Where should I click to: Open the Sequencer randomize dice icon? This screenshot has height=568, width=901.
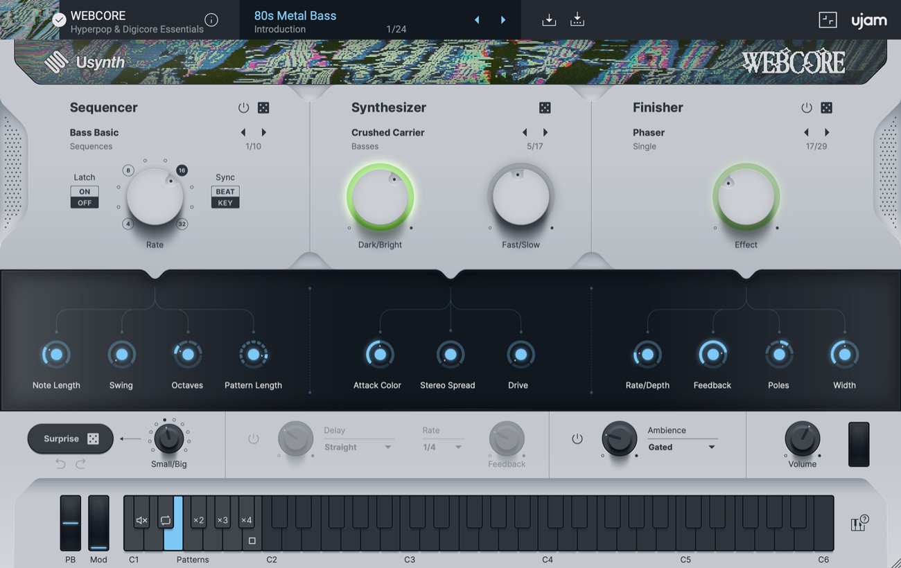pyautogui.click(x=263, y=107)
